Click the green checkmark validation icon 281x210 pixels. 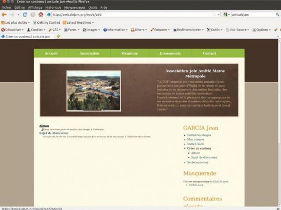276,30
